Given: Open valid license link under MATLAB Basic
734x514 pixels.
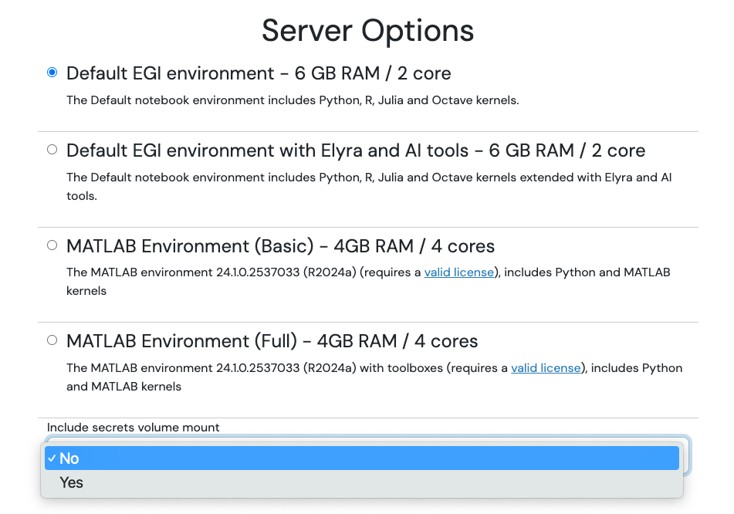Looking at the screenshot, I should [x=458, y=272].
